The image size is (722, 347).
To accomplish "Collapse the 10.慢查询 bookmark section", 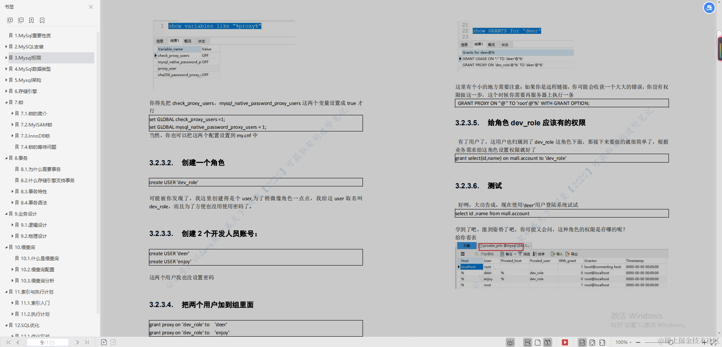I will (x=6, y=247).
